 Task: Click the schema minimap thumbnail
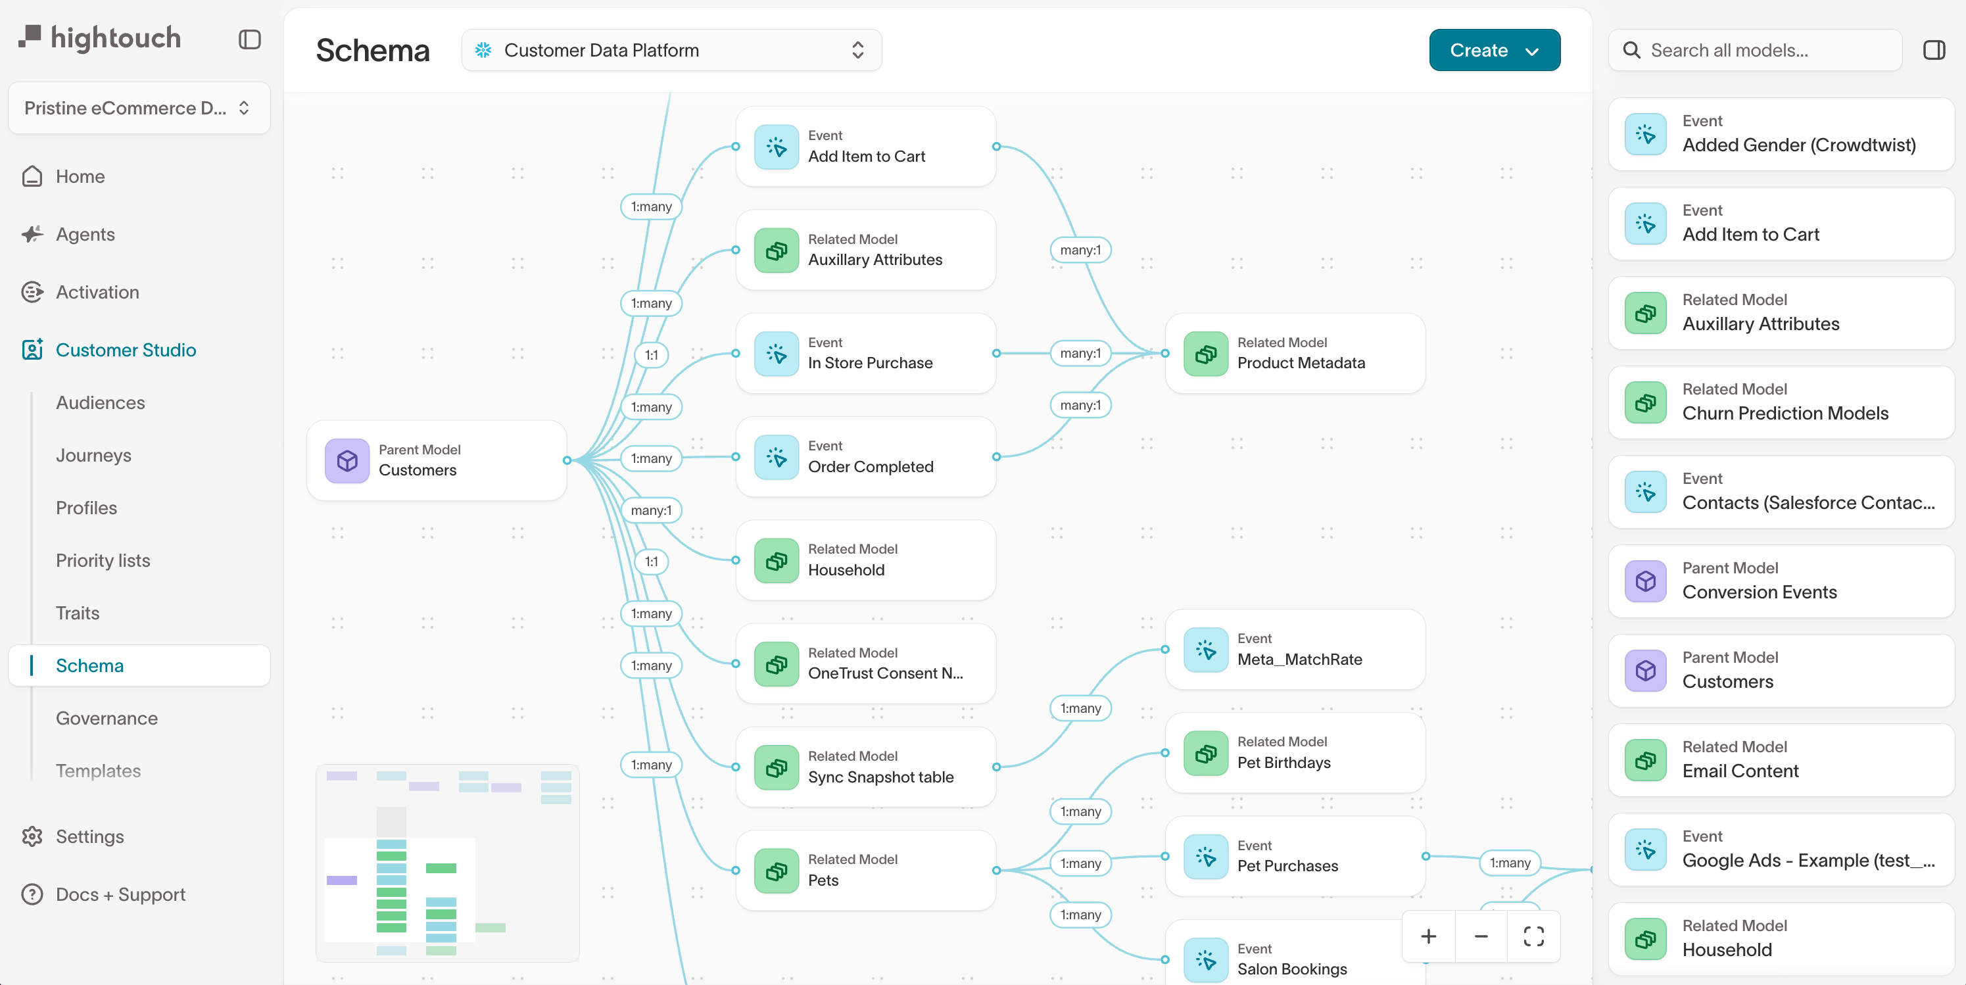tap(448, 863)
